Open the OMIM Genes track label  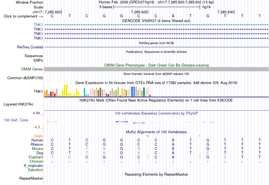click(32, 69)
